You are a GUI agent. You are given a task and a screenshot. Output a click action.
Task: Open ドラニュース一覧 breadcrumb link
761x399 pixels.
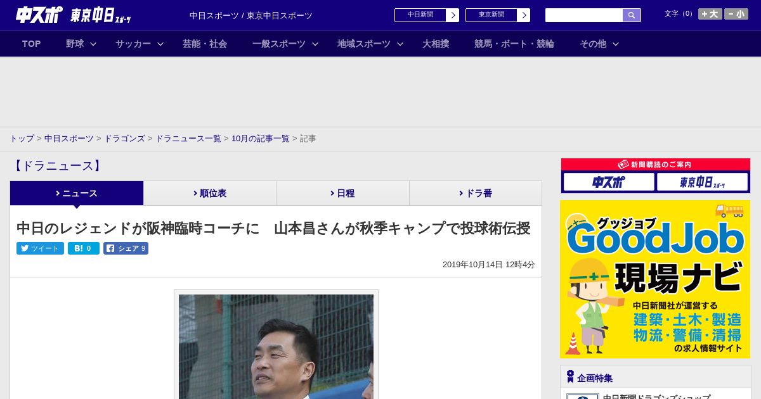[x=188, y=138]
